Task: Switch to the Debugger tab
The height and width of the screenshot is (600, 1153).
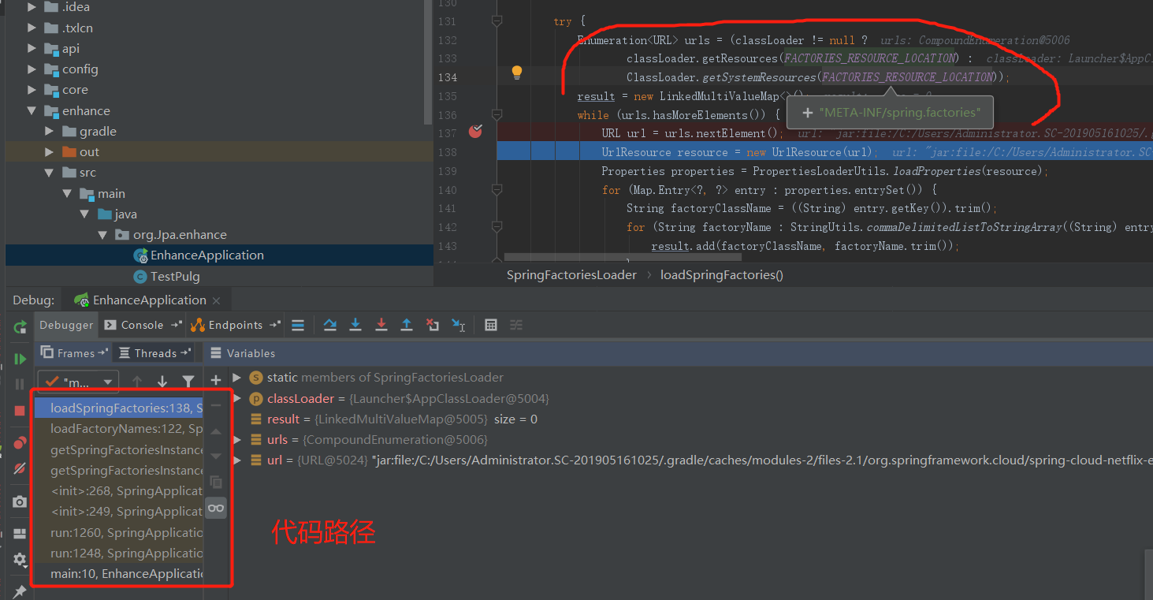Action: (66, 325)
